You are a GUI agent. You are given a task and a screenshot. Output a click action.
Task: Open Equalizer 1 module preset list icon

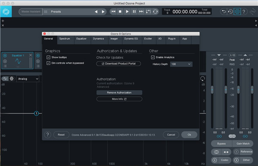(x=5, y=66)
